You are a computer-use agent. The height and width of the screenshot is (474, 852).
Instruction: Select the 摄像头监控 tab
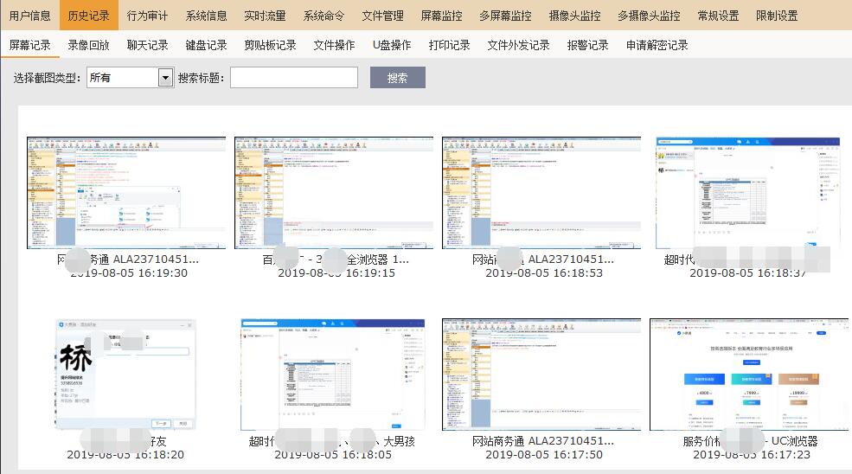click(574, 16)
